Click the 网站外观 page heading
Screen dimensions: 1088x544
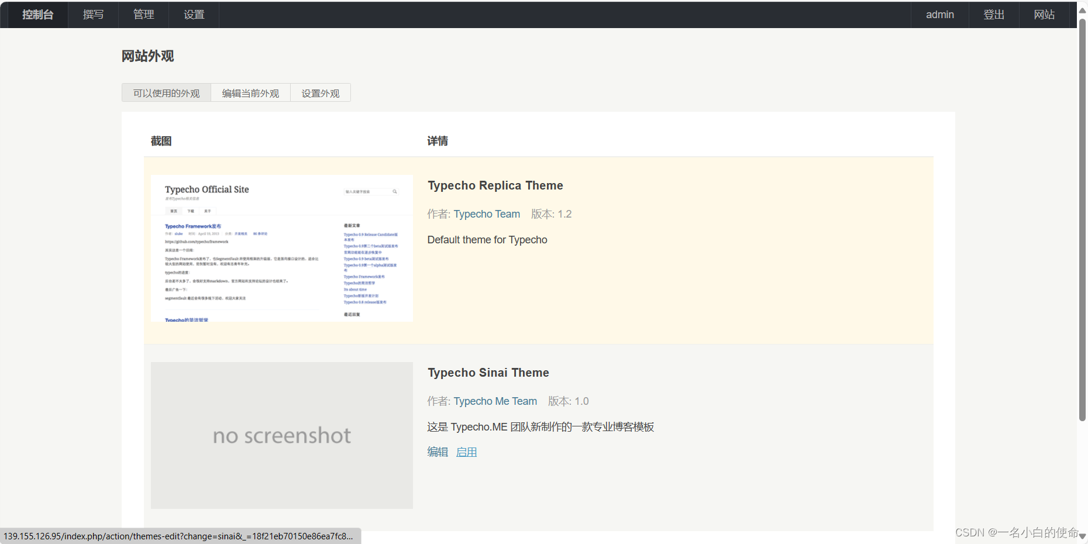coord(148,56)
